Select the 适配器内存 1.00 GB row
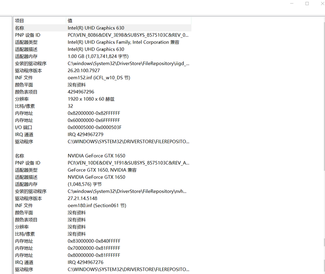This screenshot has width=325, height=274. [98, 56]
